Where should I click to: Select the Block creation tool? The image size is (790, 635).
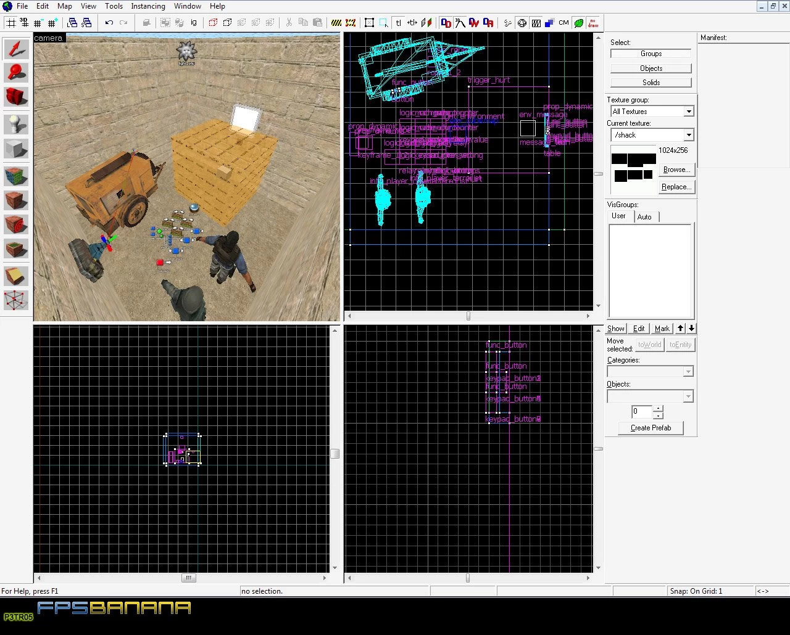[x=16, y=149]
